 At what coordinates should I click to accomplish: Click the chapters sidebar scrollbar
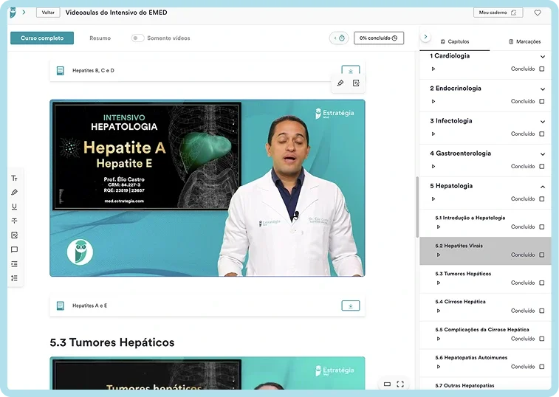pyautogui.click(x=417, y=207)
